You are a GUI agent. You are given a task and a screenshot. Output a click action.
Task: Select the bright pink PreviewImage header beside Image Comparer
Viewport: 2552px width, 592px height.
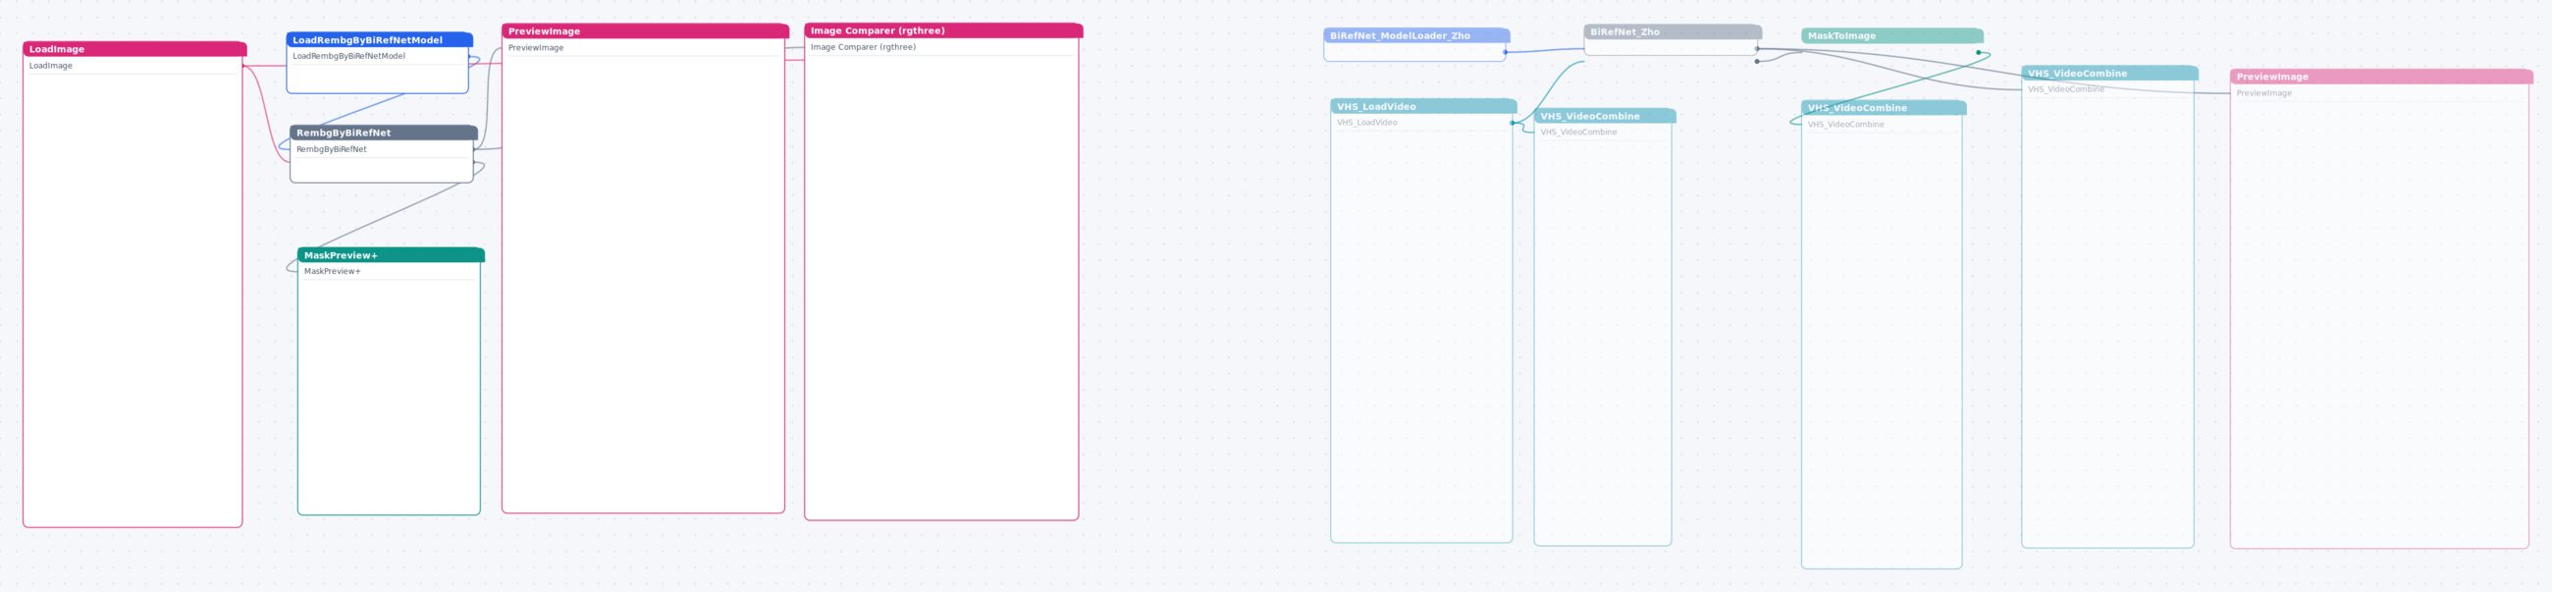[x=645, y=30]
